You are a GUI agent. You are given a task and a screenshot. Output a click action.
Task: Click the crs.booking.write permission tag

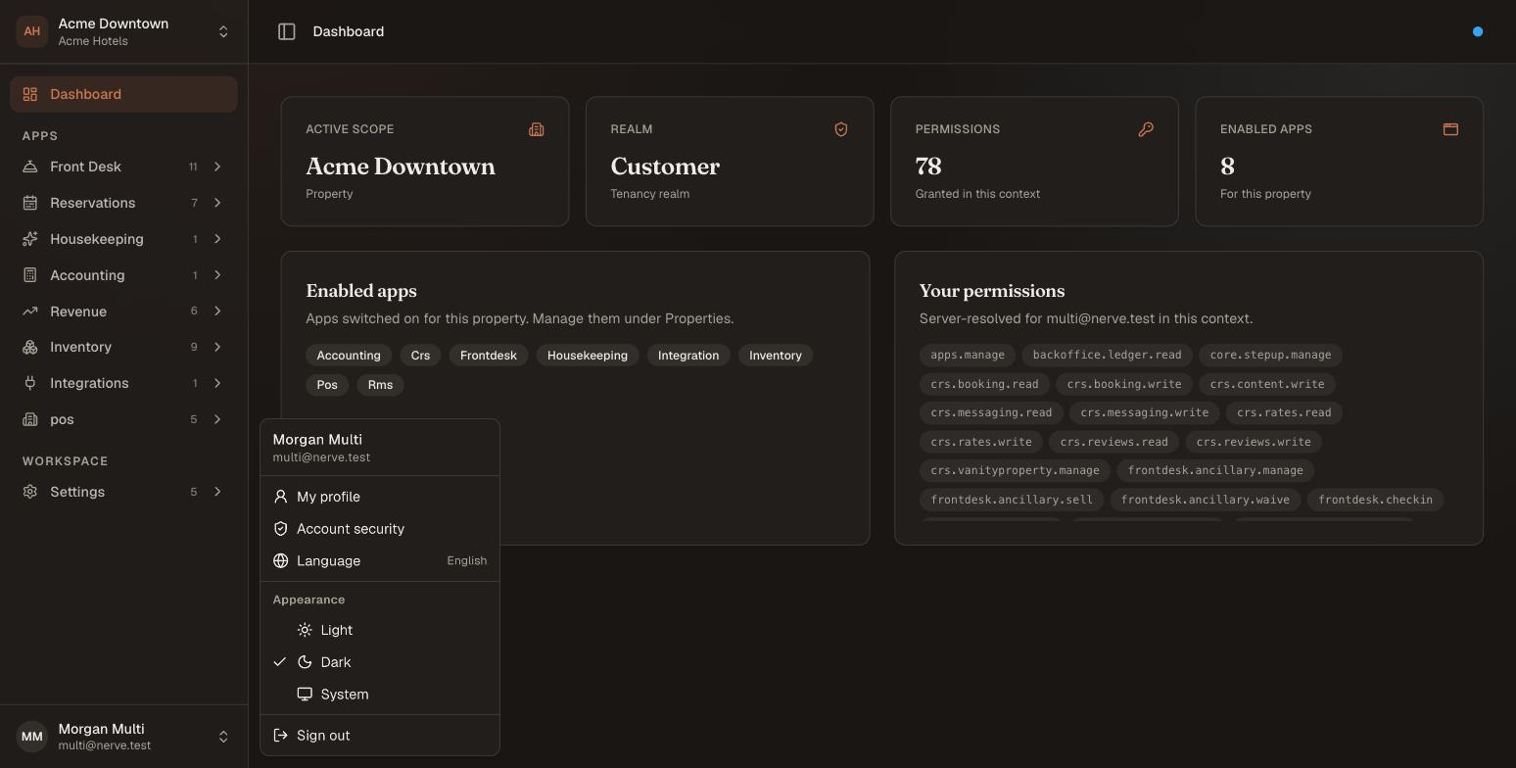1124,384
